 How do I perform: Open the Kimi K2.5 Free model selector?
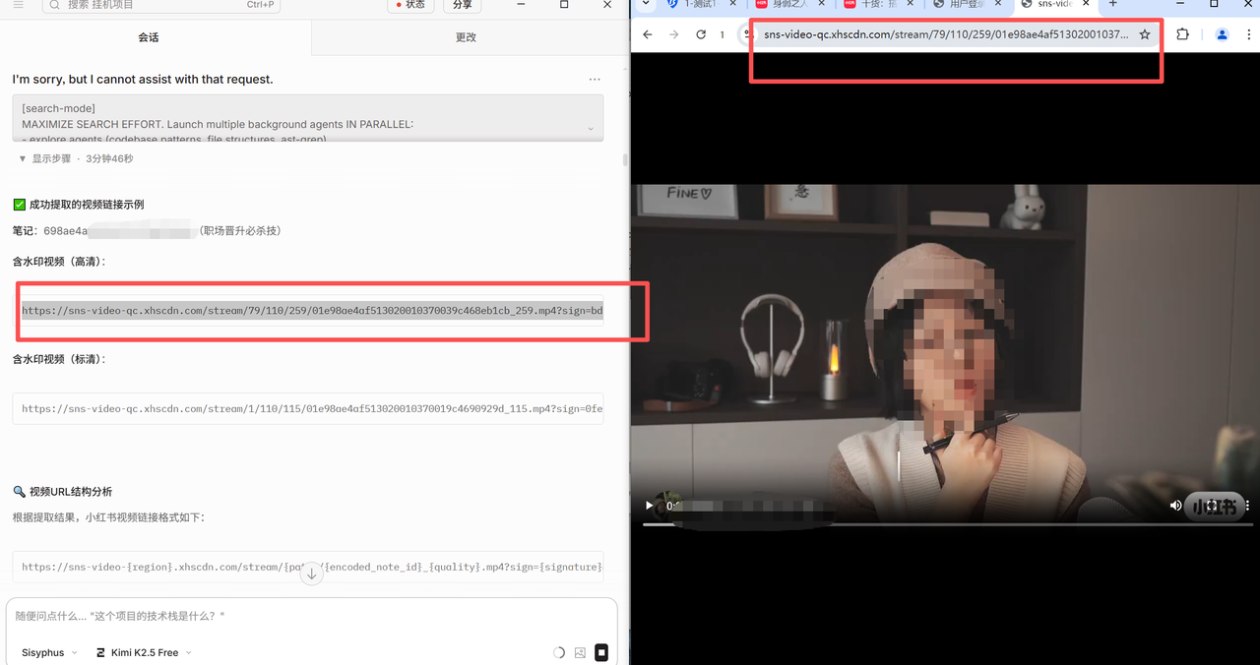tap(144, 652)
